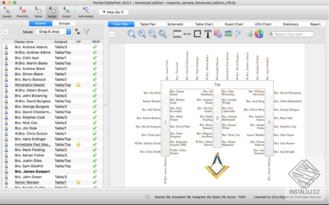Open the Stationery tab
This screenshot has width=329, height=205.
pyautogui.click(x=291, y=24)
